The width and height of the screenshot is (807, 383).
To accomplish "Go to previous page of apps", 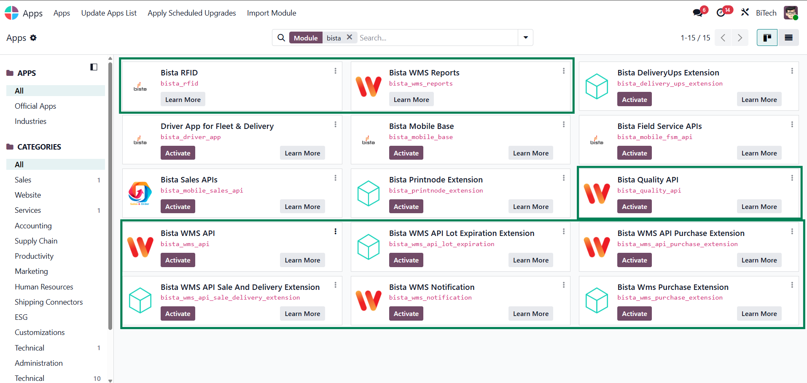I will pyautogui.click(x=723, y=37).
